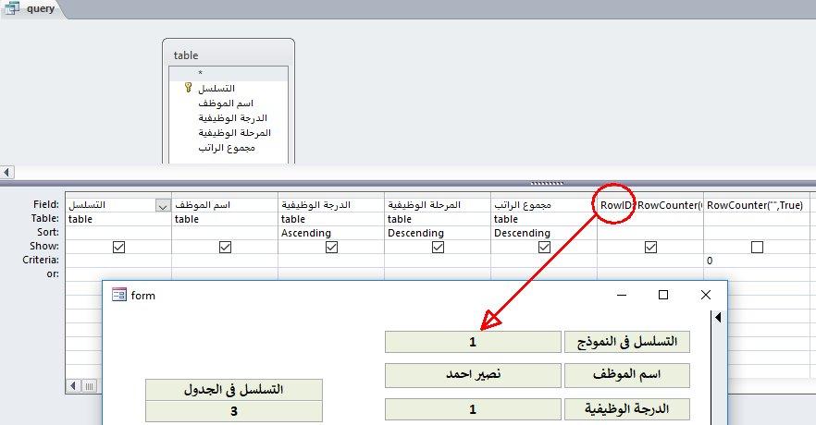Click the grid's left scroll arrow

point(73,386)
